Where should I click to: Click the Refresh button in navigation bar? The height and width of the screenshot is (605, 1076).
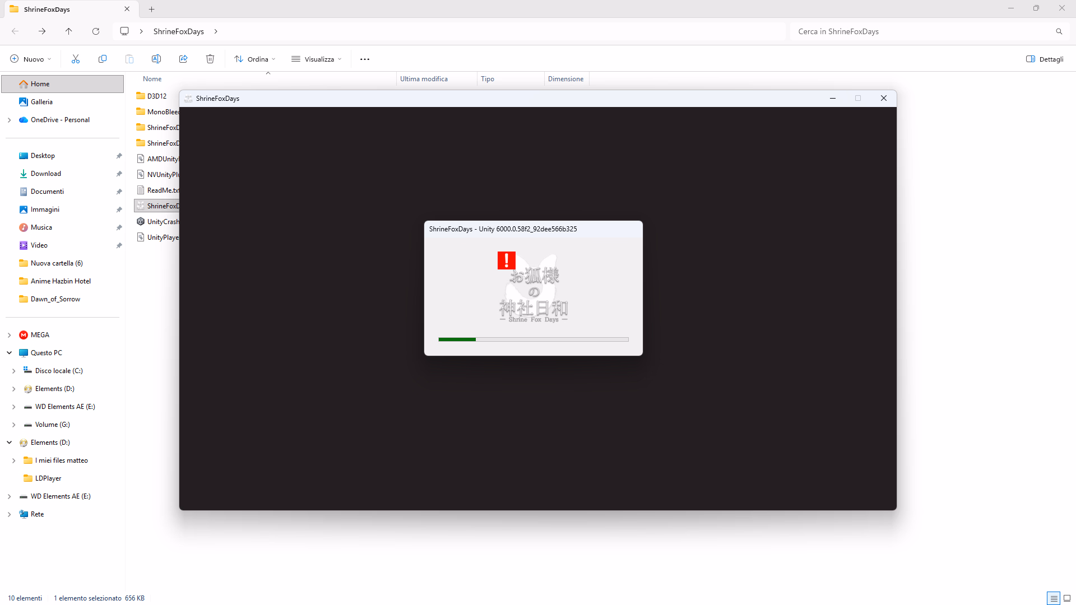pos(96,31)
